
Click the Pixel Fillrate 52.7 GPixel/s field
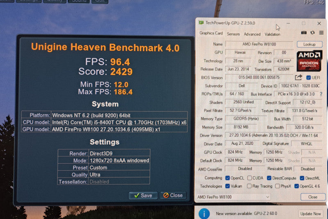pyautogui.click(x=241, y=110)
